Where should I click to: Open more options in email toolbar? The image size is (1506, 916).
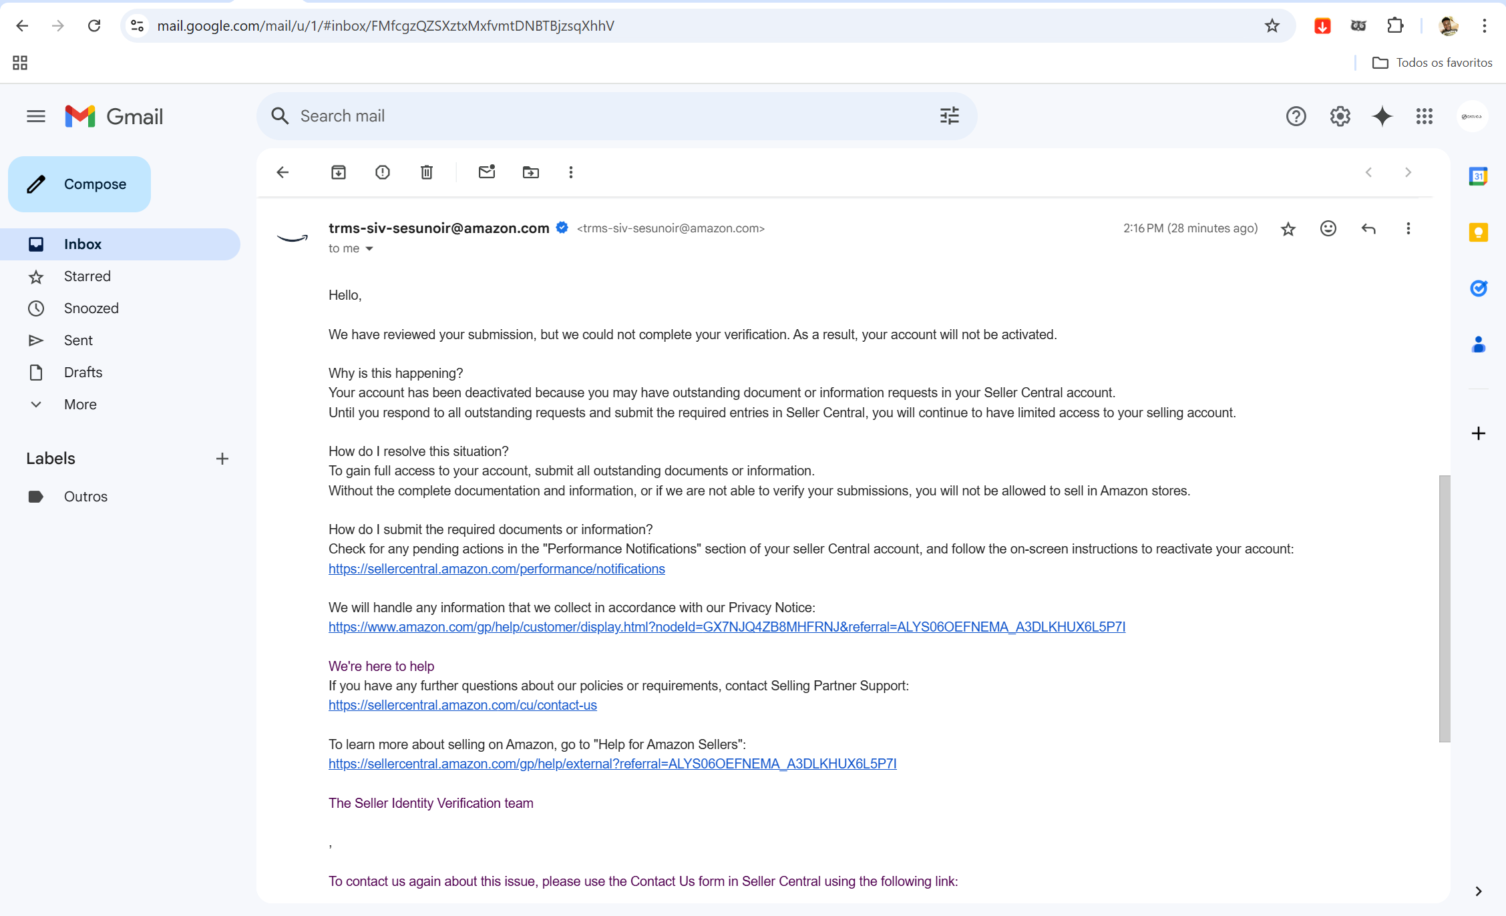[571, 172]
